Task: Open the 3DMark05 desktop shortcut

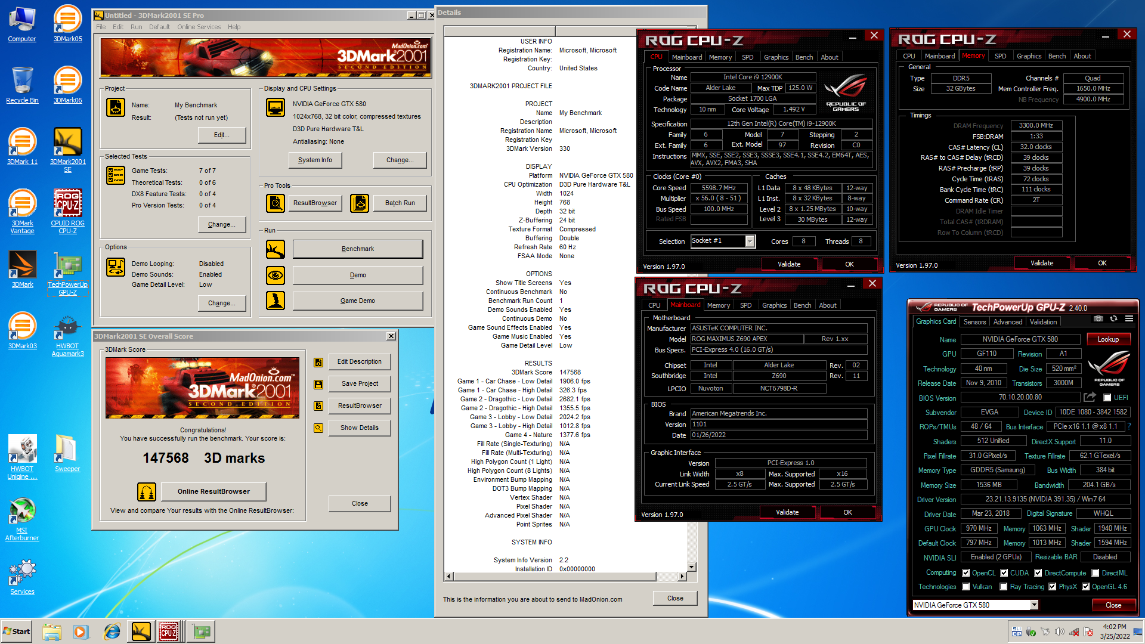Action: tap(67, 24)
